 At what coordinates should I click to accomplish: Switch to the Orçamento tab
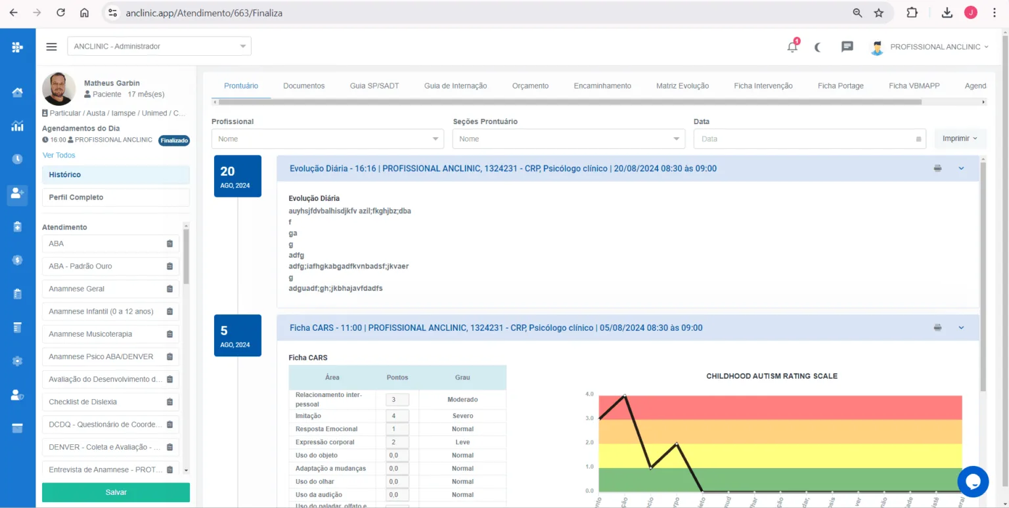530,86
